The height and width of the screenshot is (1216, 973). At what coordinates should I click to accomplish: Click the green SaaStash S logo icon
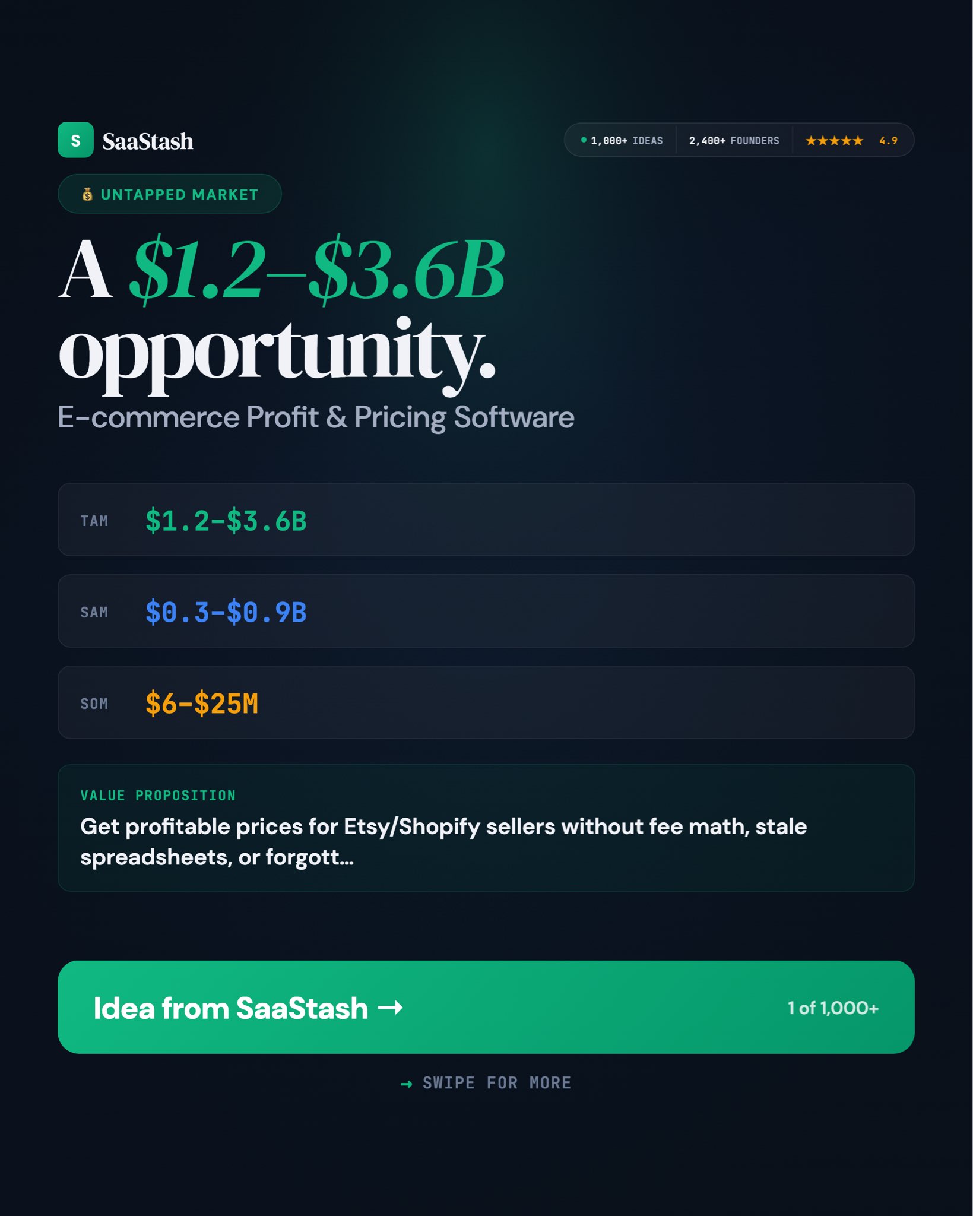75,140
